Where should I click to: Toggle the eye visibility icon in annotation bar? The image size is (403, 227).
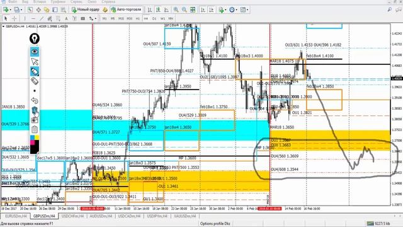35,52
